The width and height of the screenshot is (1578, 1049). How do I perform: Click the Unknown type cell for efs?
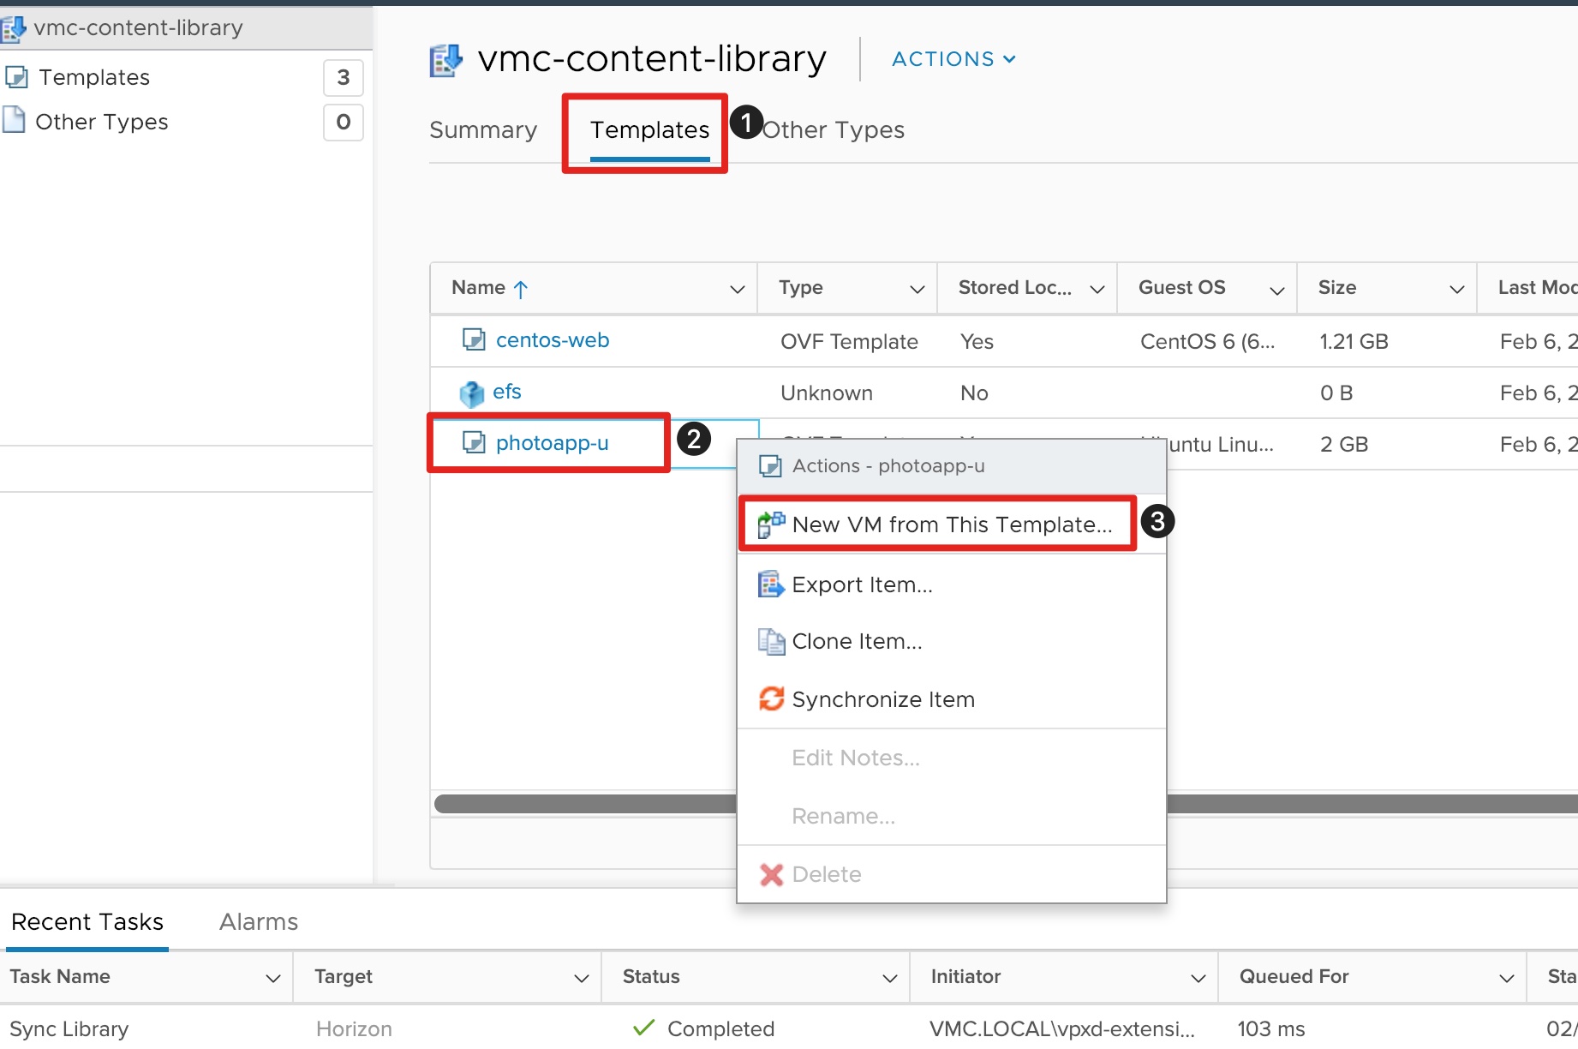point(826,393)
